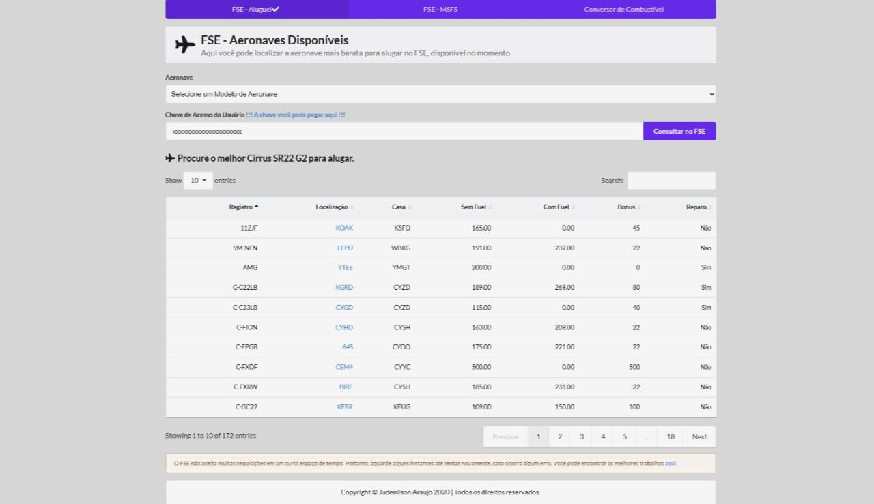
Task: Open the KFBR location link
Action: tap(345, 407)
